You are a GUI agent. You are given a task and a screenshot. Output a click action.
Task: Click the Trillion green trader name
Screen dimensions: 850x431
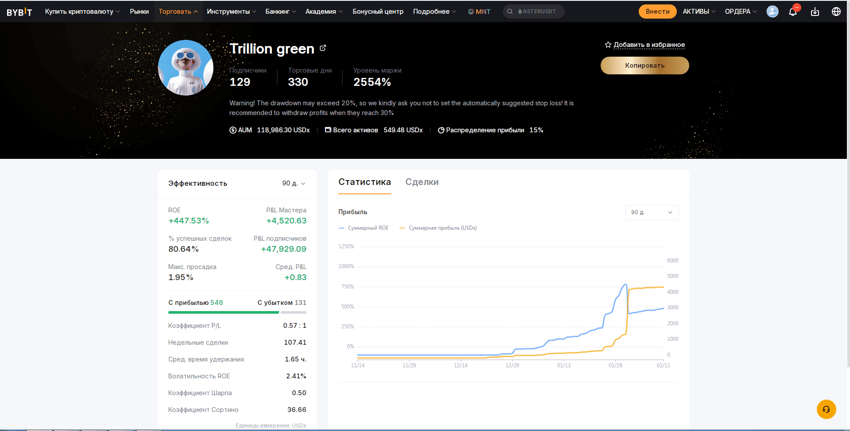272,49
